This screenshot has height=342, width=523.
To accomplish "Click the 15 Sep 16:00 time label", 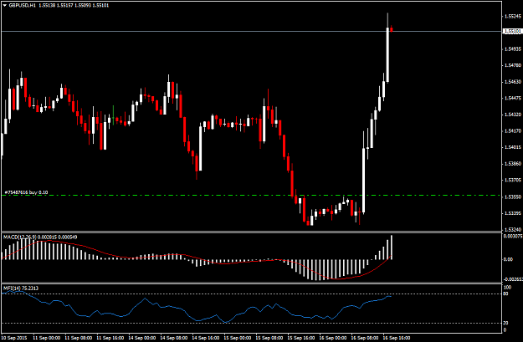I will click(301, 338).
